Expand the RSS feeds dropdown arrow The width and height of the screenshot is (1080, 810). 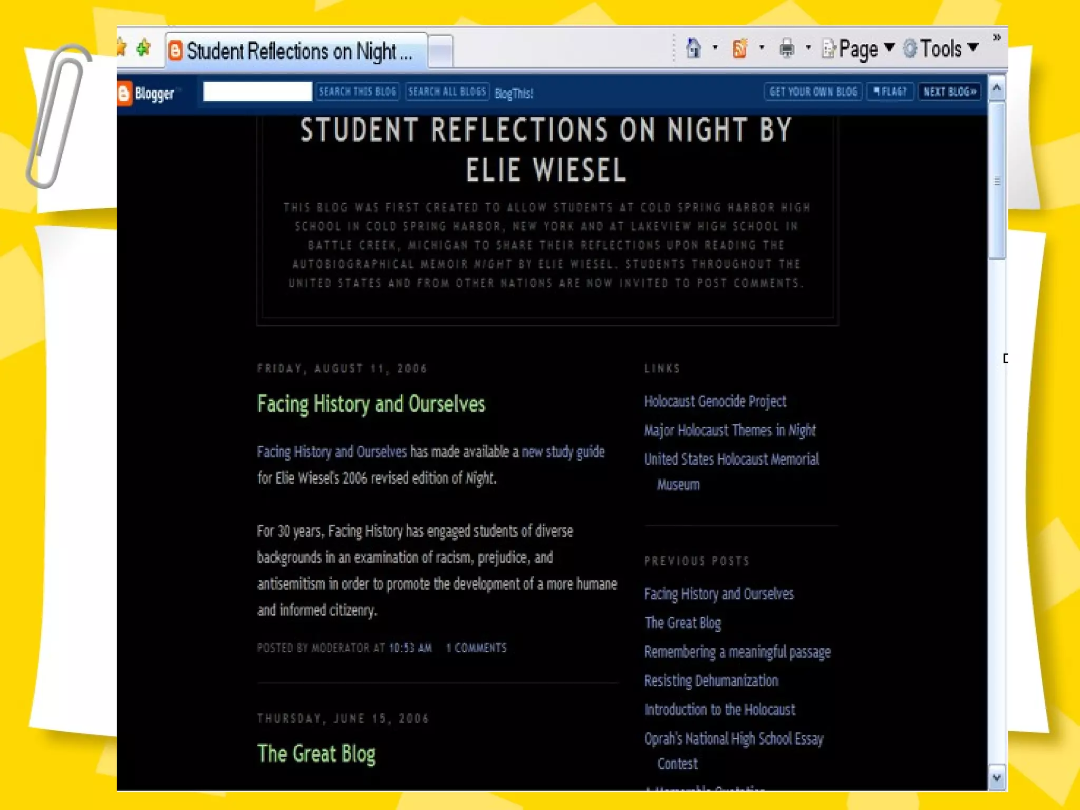tap(761, 48)
